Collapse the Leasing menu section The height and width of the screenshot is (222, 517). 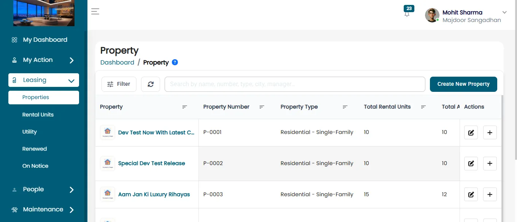pos(44,80)
